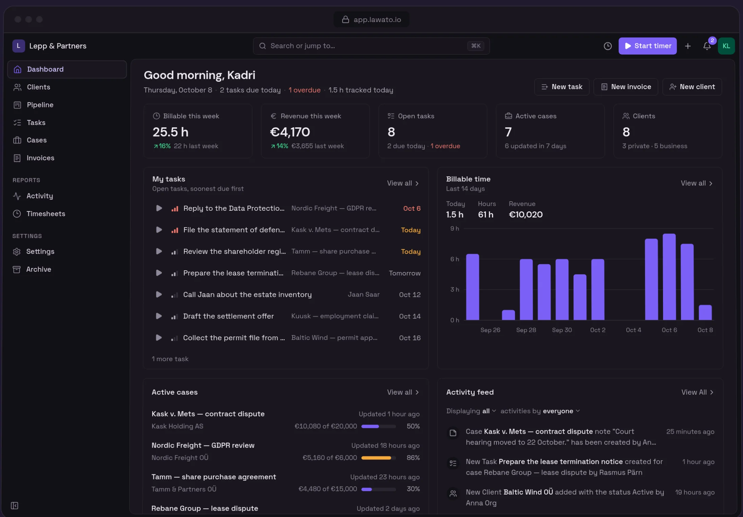Screen dimensions: 743x517
Task: Click the New task button
Action: pyautogui.click(x=562, y=87)
